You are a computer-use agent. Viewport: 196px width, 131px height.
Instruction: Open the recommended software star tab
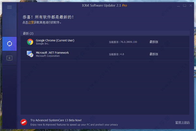(9, 58)
